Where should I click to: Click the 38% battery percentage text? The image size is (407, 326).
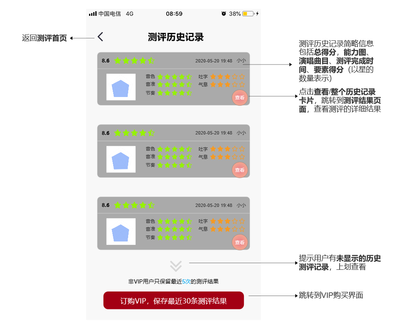(x=235, y=14)
